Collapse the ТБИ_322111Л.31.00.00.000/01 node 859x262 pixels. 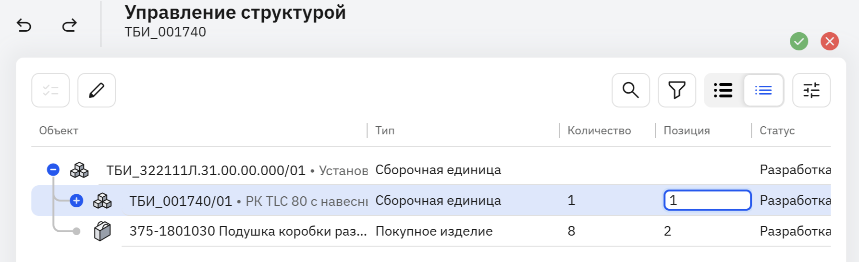coord(53,169)
